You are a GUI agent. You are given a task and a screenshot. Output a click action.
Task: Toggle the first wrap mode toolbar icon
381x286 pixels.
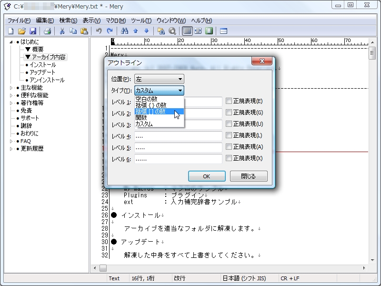(187, 31)
